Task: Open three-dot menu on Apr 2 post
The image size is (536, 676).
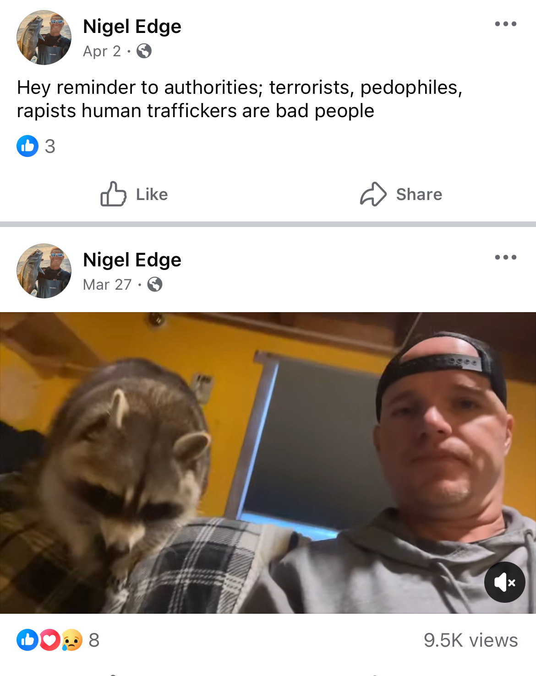Action: coord(506,24)
